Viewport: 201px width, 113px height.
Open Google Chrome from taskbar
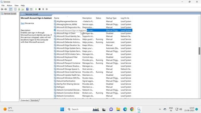[132, 109]
